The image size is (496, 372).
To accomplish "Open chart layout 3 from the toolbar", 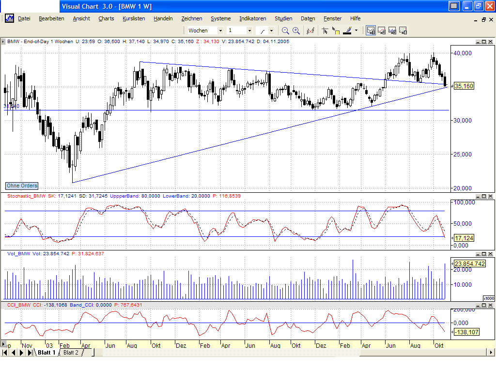I will tap(392, 30).
